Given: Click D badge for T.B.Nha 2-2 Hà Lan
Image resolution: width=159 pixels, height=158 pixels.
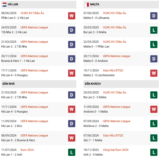Looking at the screenshot, I should (72, 30).
